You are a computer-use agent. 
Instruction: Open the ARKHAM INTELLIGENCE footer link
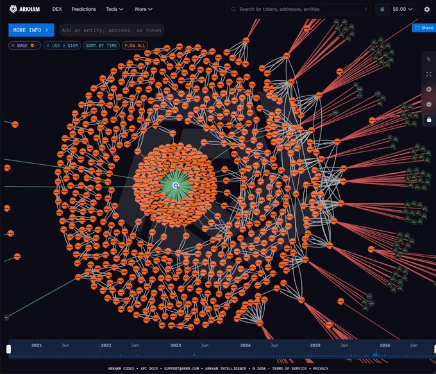tap(226, 368)
